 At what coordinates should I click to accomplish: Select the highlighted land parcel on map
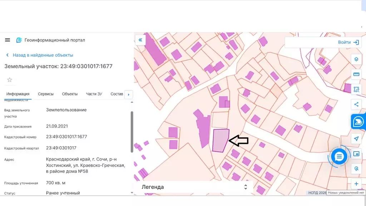point(220,140)
